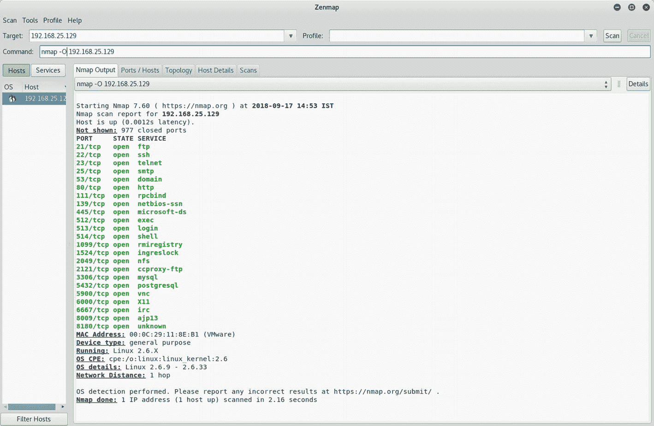654x426 pixels.
Task: Click the Cancel button
Action: [639, 36]
